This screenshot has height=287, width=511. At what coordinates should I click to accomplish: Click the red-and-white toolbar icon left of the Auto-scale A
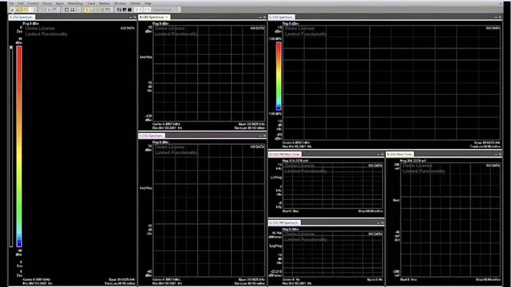coord(49,10)
